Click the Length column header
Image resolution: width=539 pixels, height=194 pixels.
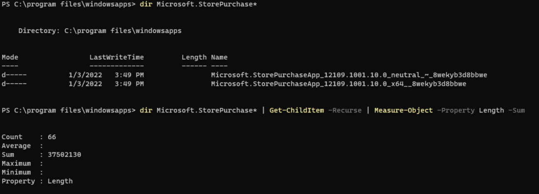click(x=194, y=57)
